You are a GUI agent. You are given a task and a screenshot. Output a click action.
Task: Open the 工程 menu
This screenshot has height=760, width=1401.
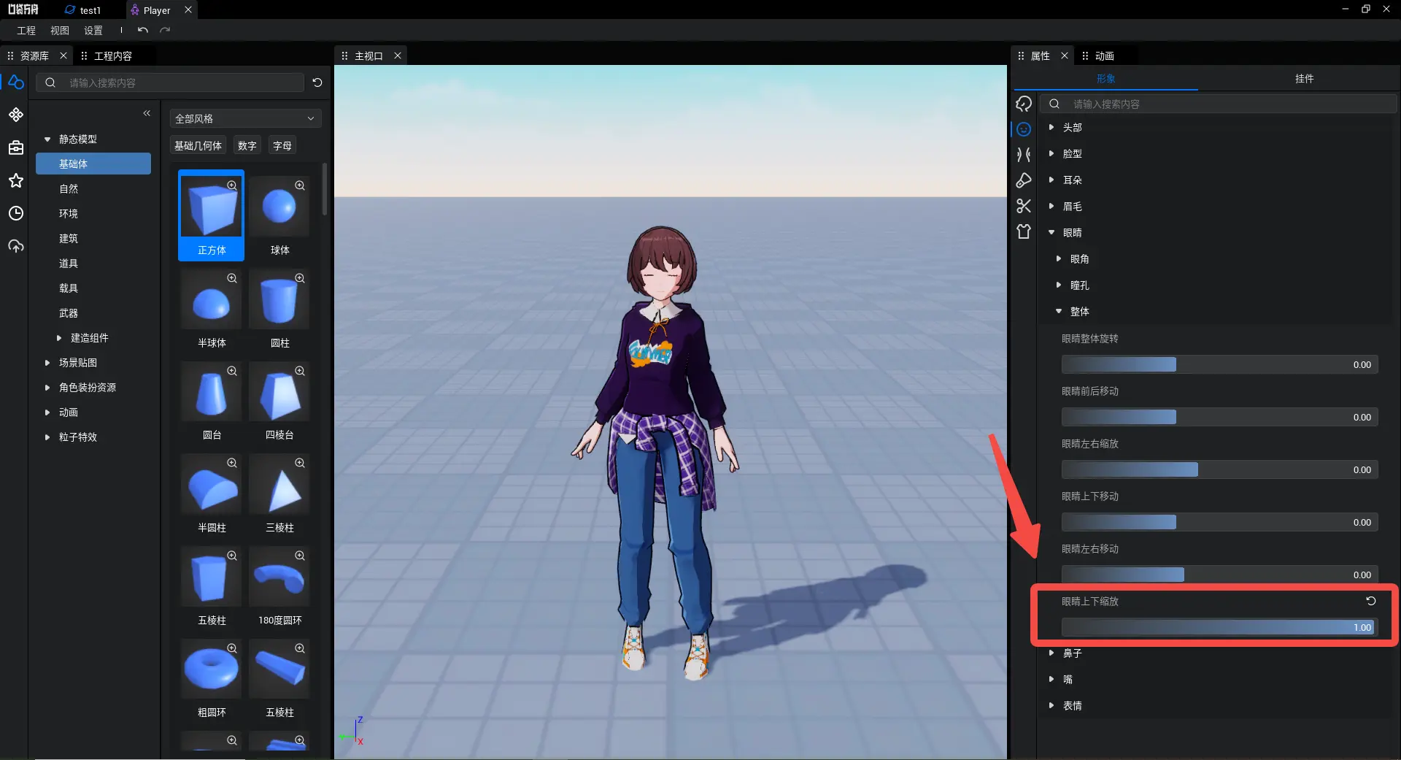click(x=26, y=30)
